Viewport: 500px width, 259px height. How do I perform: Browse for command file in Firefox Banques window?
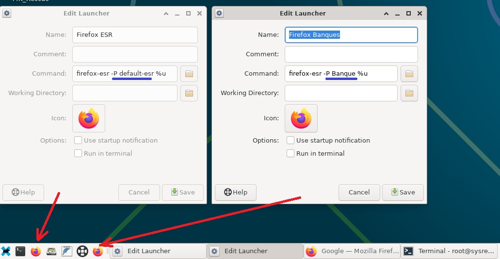[409, 74]
